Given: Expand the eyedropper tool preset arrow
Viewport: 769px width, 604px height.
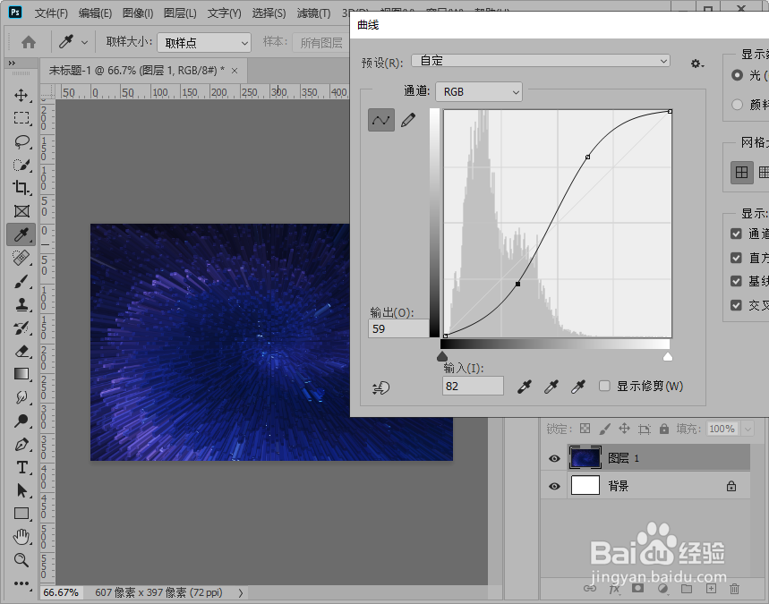Looking at the screenshot, I should pyautogui.click(x=84, y=43).
